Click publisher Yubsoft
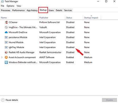Image resolution: width=118 pixels, height=104 pixels. pos(43,27)
